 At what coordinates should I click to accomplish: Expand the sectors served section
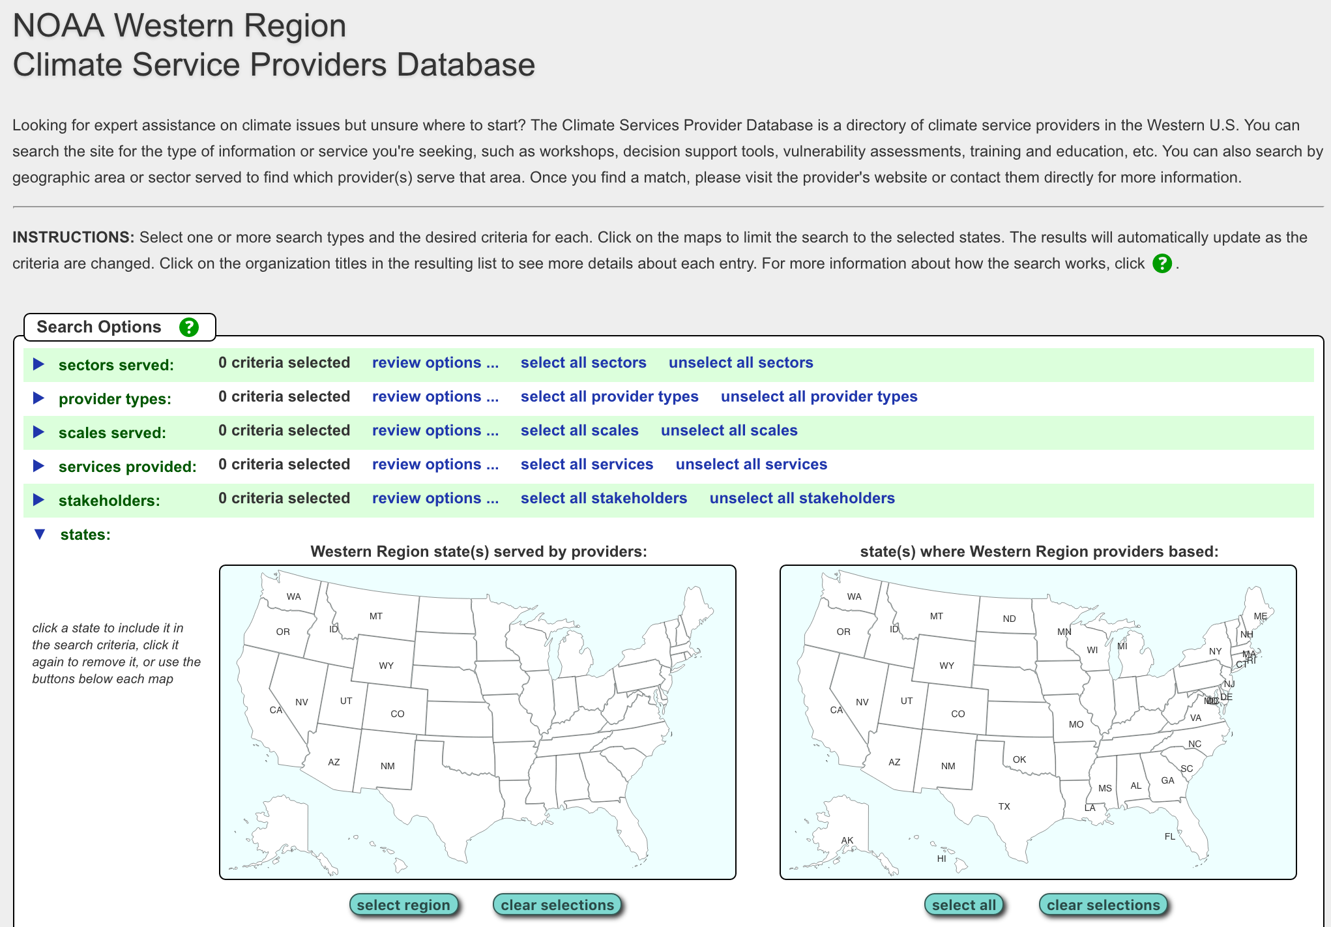(38, 364)
